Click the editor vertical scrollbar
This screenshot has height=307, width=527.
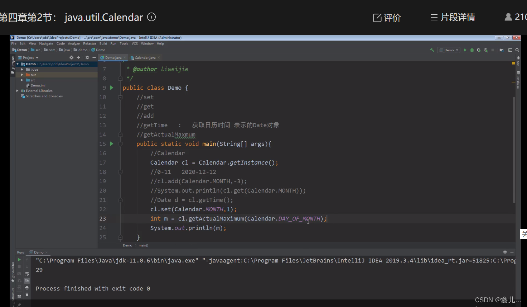point(514,150)
